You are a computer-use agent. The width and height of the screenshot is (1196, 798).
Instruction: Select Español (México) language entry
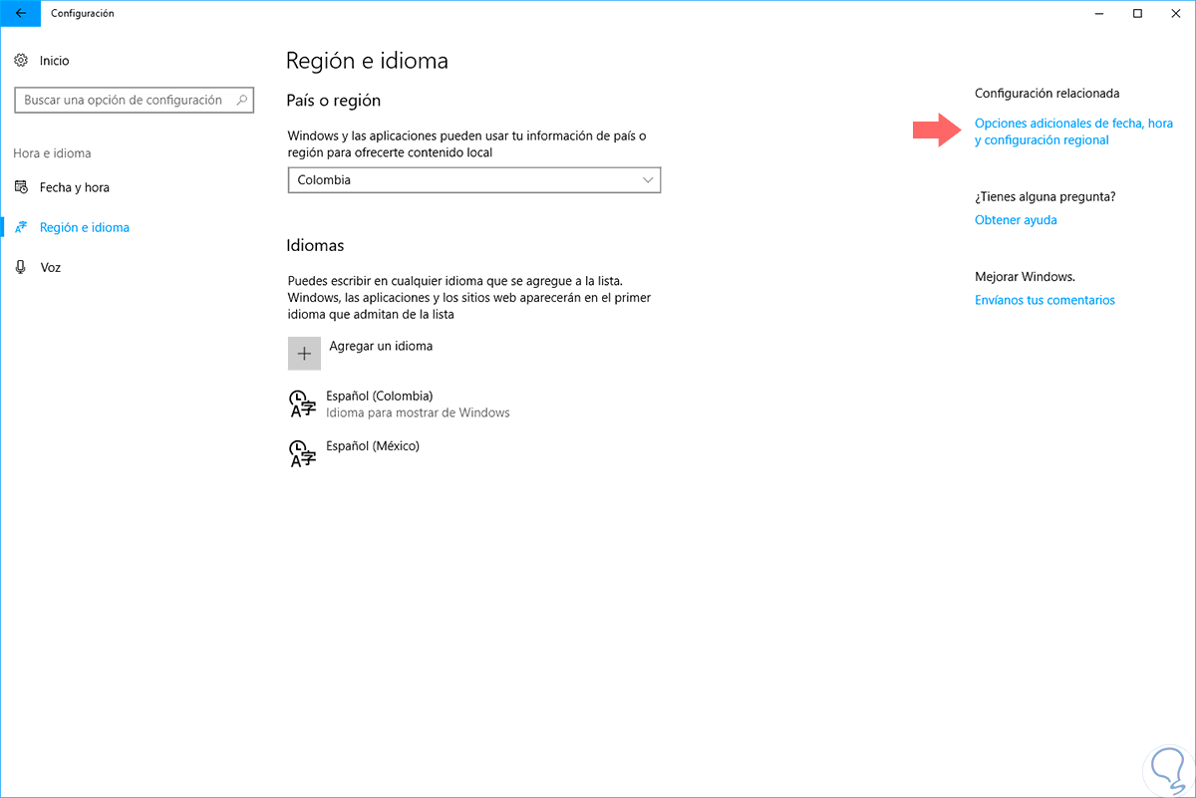coord(373,446)
